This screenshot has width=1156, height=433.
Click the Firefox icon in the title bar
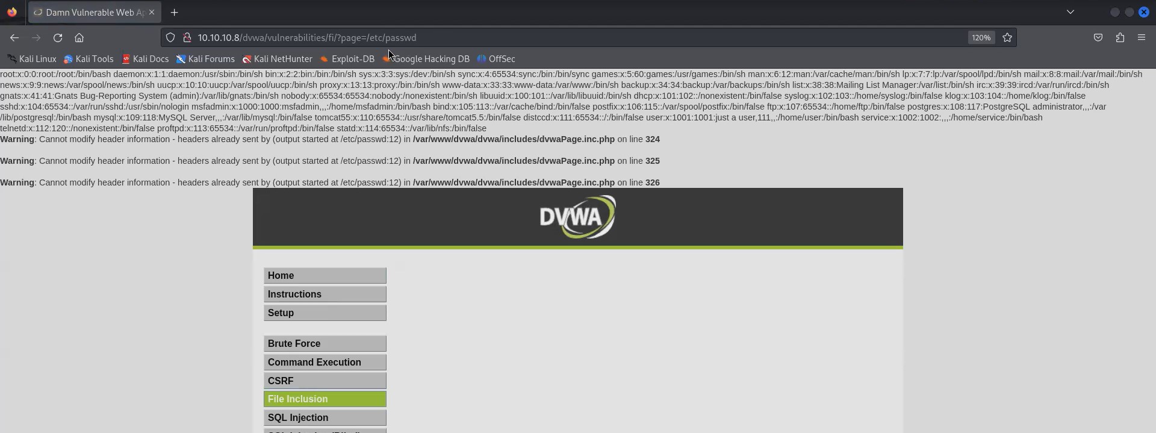pos(12,12)
